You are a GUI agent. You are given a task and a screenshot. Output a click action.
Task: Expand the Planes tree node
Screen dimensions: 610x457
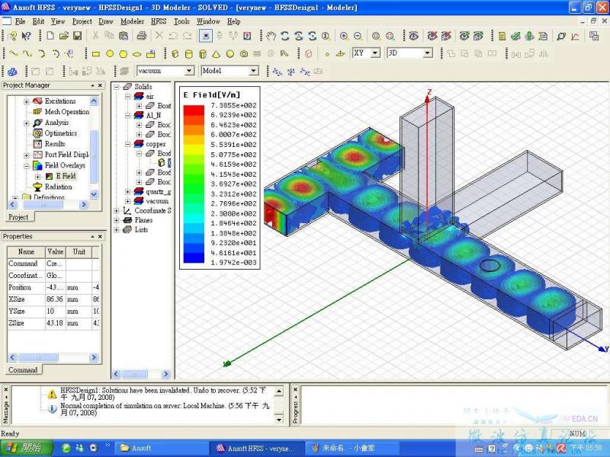(x=117, y=220)
